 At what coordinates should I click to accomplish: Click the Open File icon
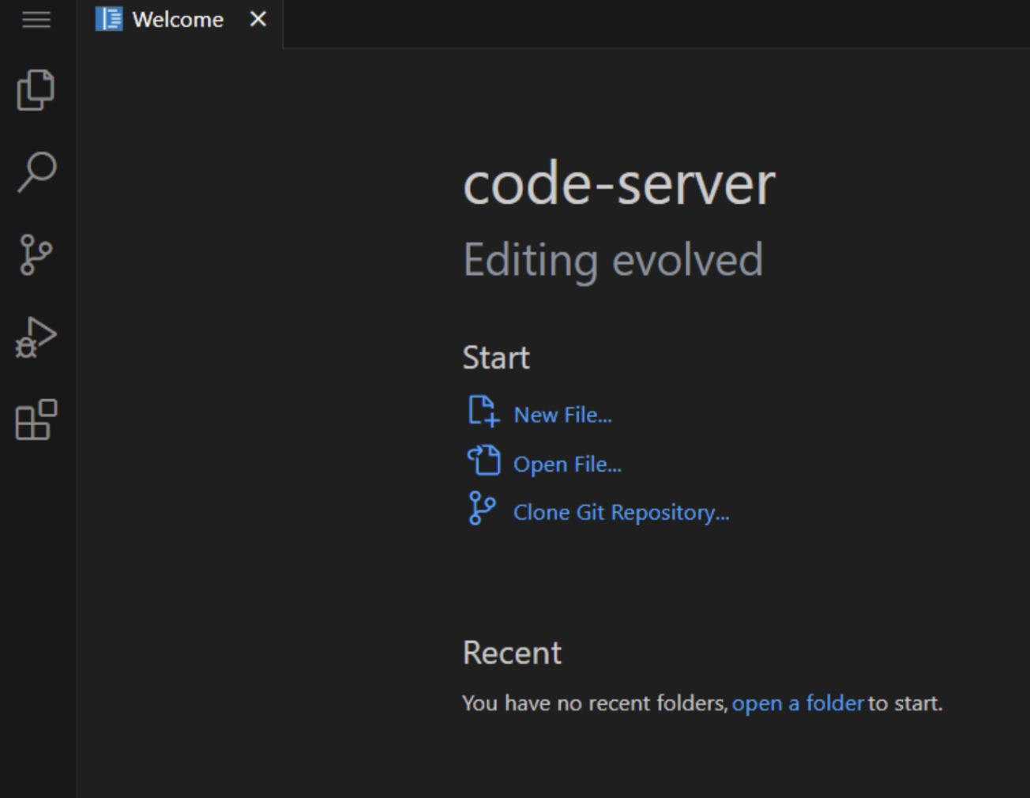(x=483, y=460)
